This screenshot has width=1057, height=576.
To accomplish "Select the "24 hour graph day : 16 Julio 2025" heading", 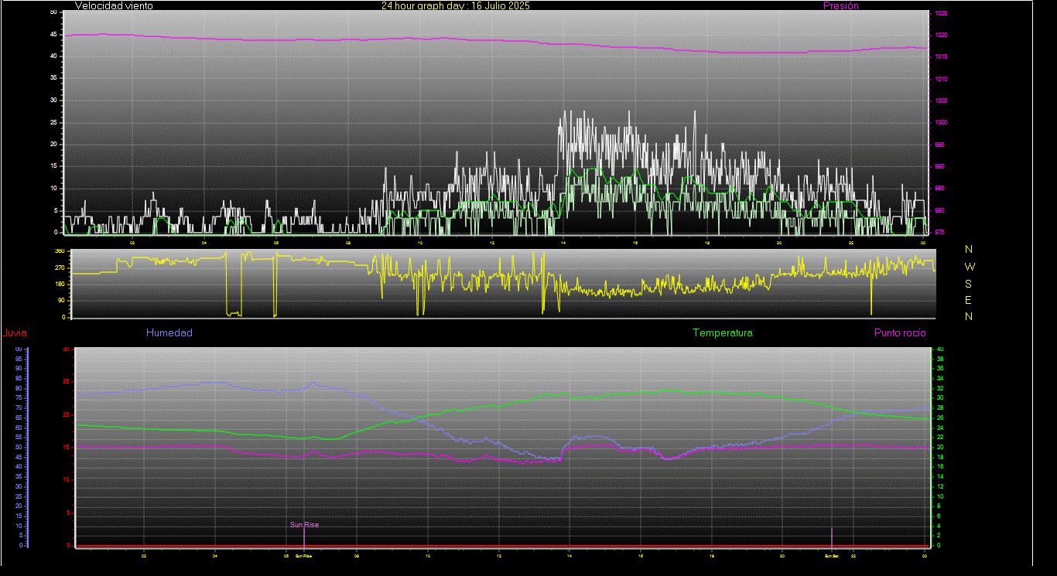I will pyautogui.click(x=456, y=5).
